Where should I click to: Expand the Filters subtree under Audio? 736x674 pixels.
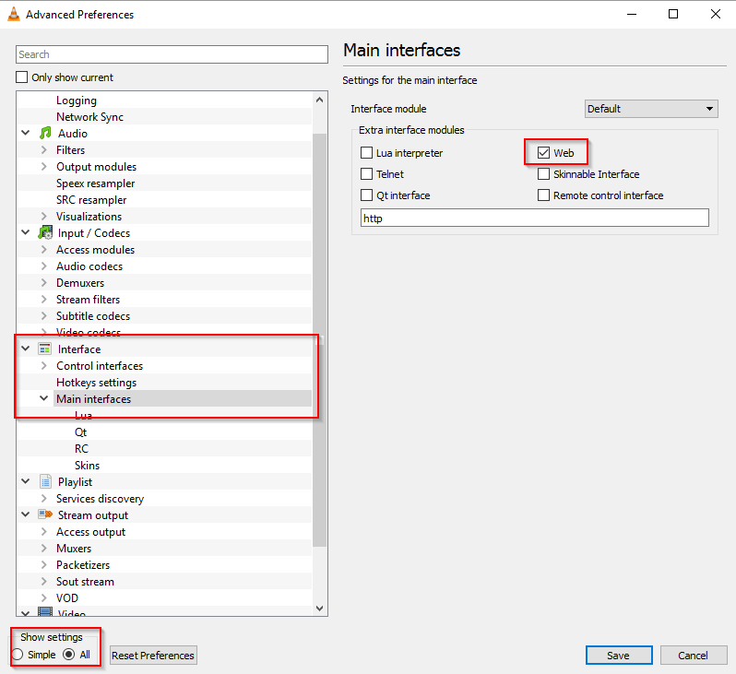[x=43, y=149]
